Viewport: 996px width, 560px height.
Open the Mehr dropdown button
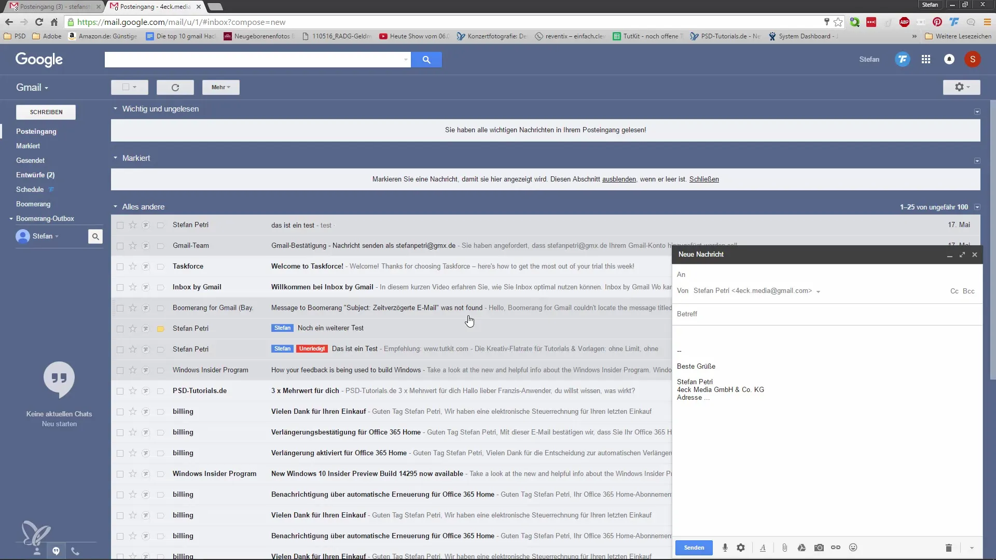click(221, 87)
